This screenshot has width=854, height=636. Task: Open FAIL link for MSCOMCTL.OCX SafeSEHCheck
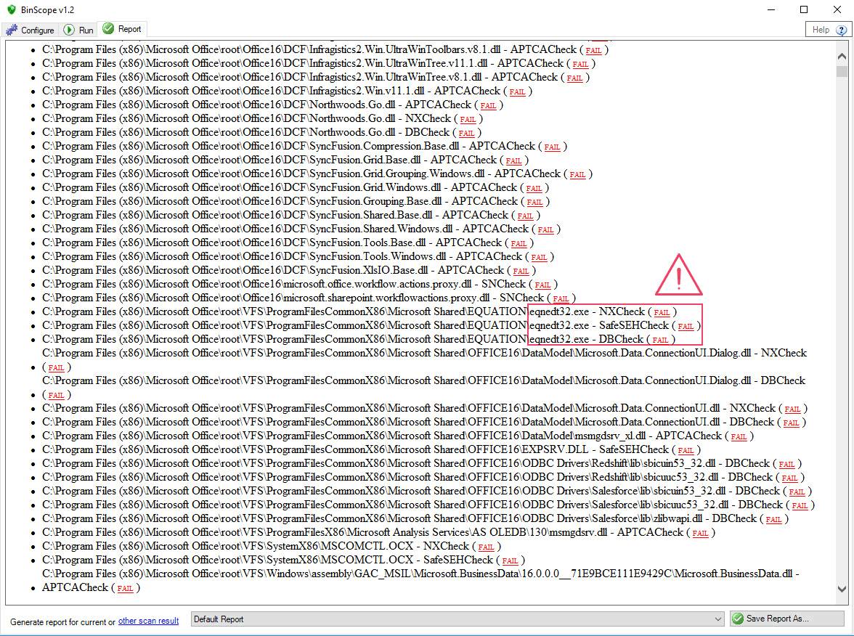[x=510, y=560]
